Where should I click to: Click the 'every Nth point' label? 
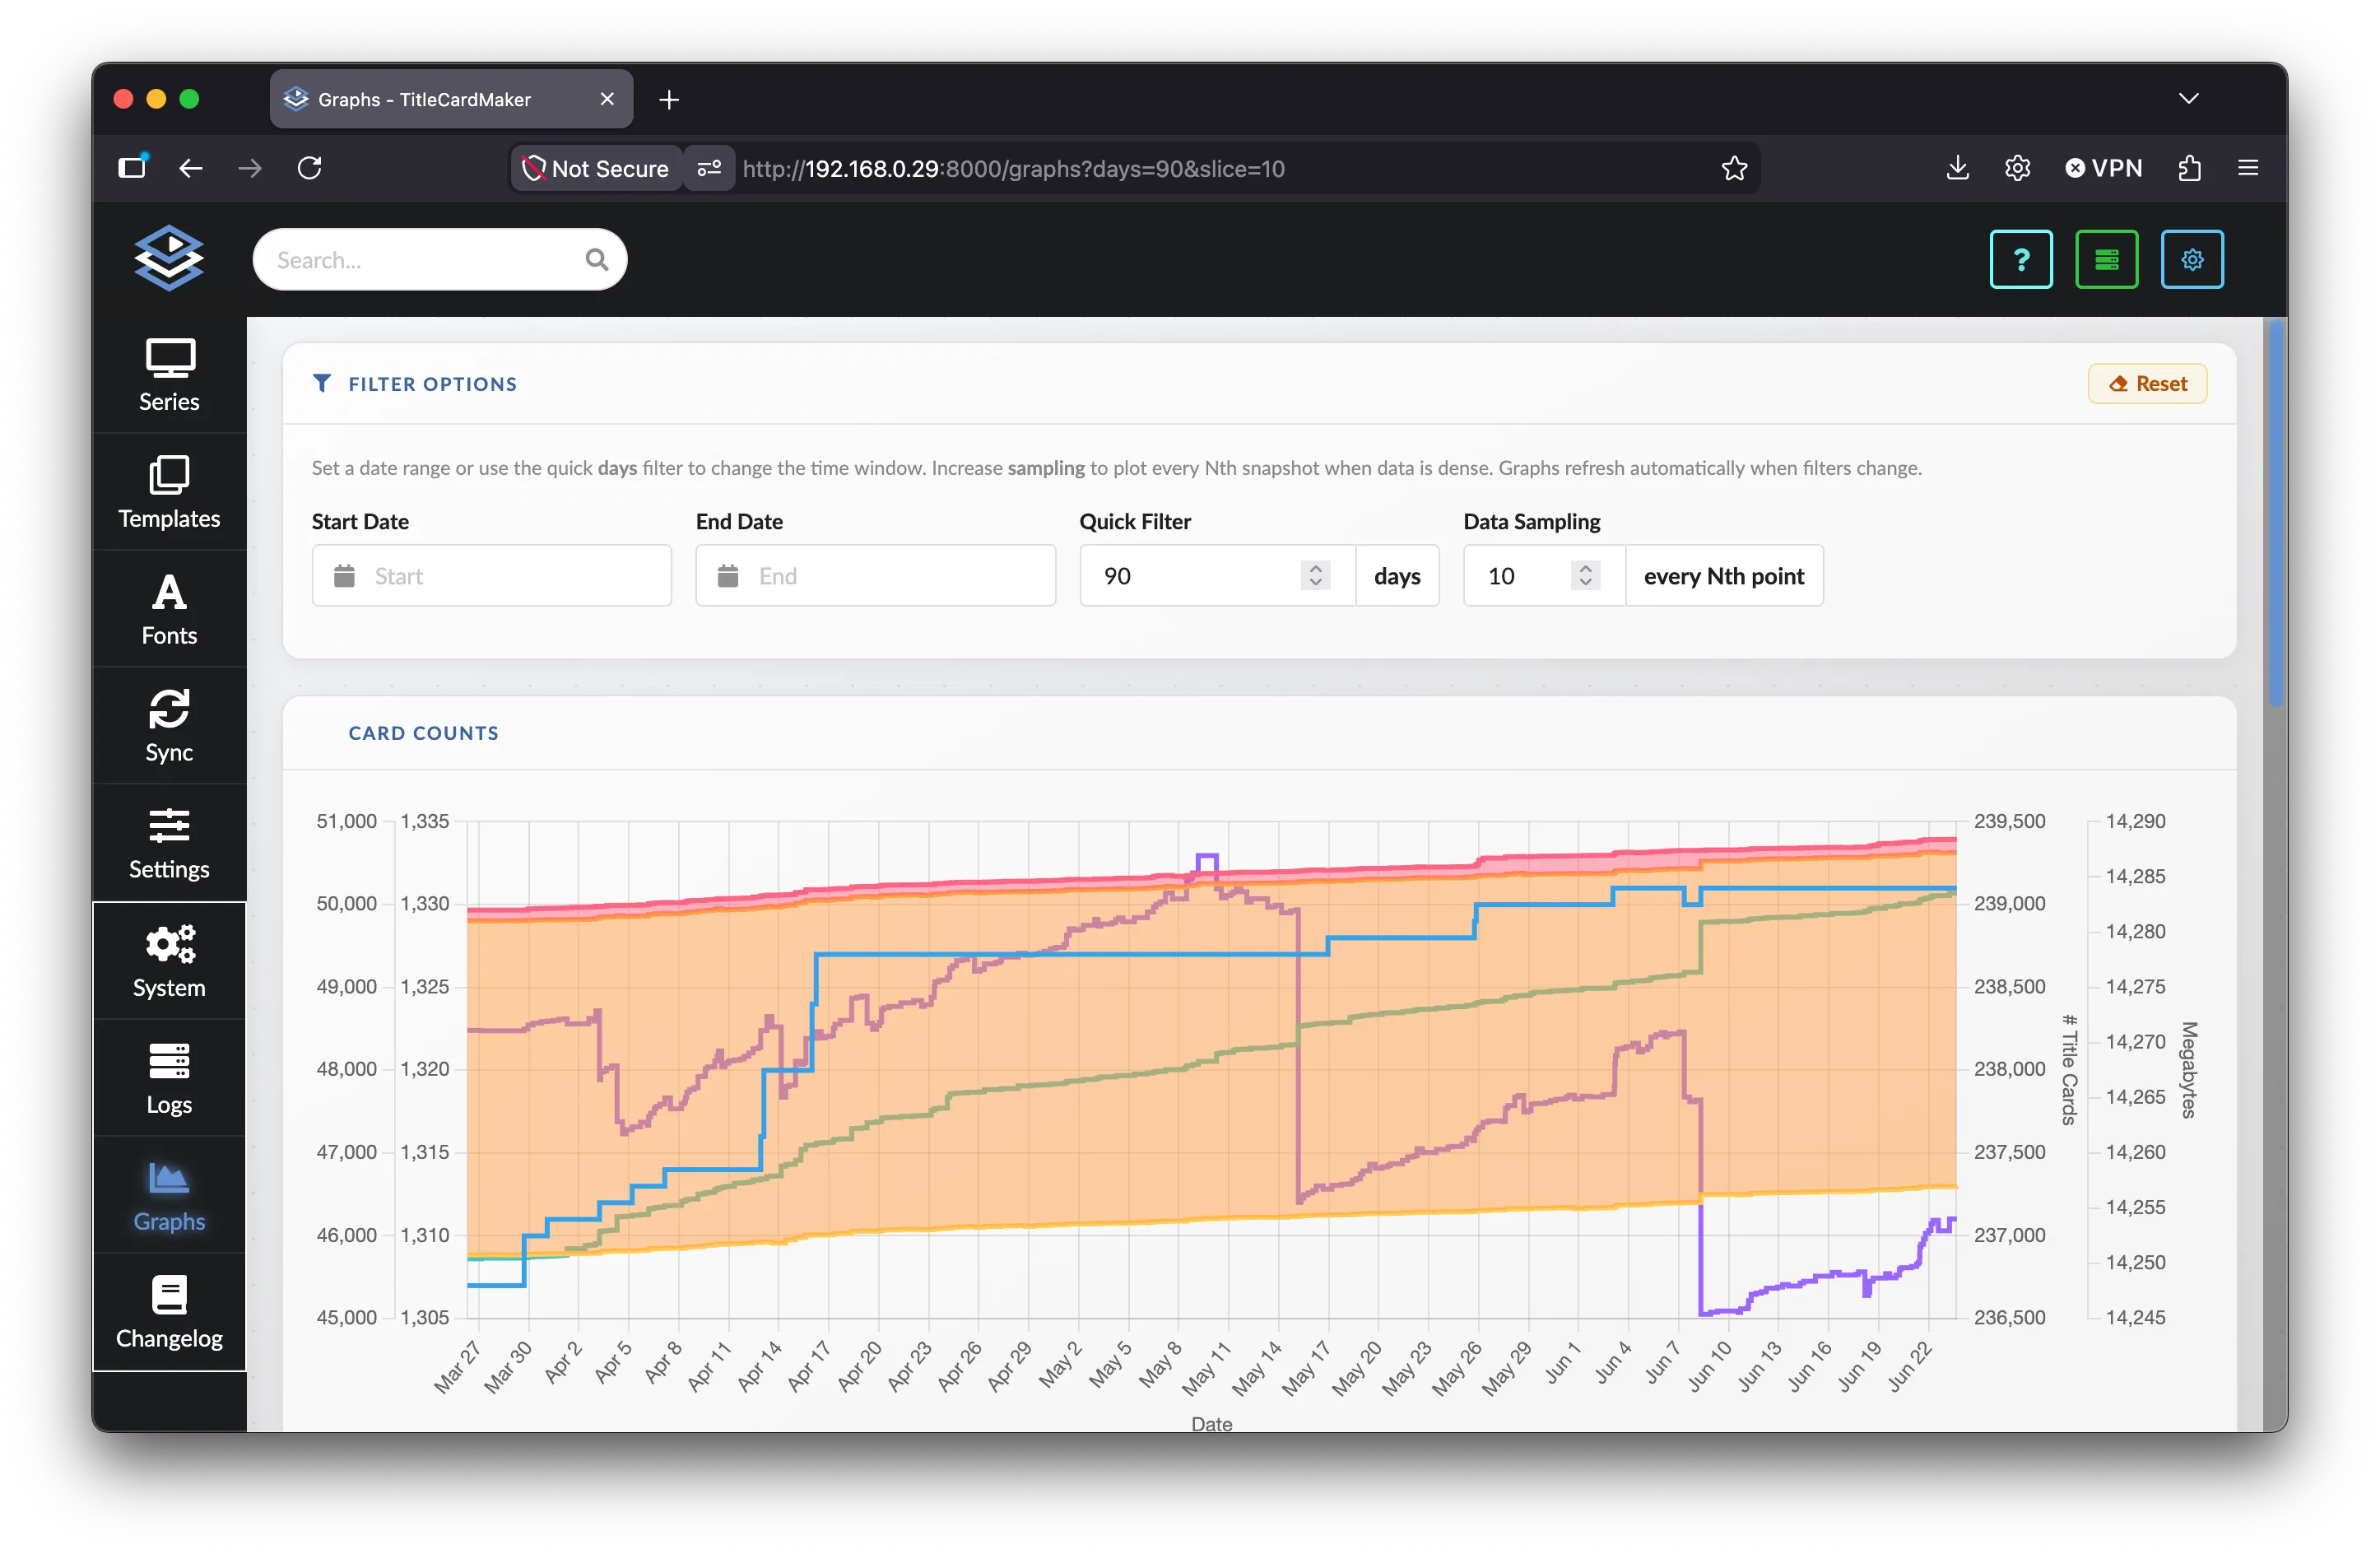tap(1724, 576)
